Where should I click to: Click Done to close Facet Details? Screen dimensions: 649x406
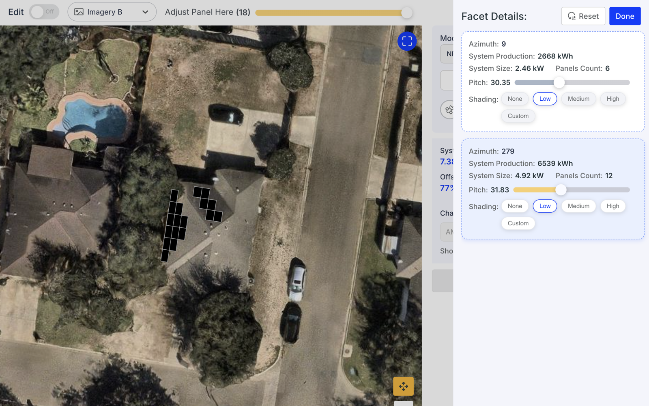tap(625, 16)
